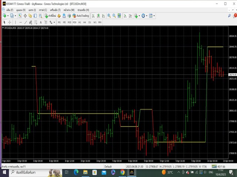Toggle the AutoTrading button

click(80, 16)
